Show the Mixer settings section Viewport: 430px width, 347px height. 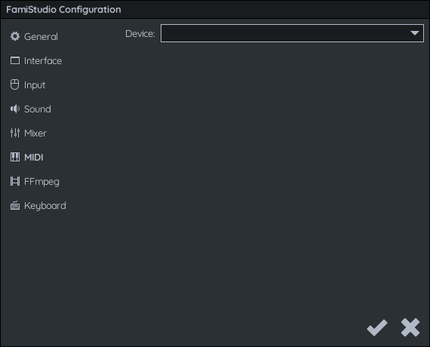[35, 133]
